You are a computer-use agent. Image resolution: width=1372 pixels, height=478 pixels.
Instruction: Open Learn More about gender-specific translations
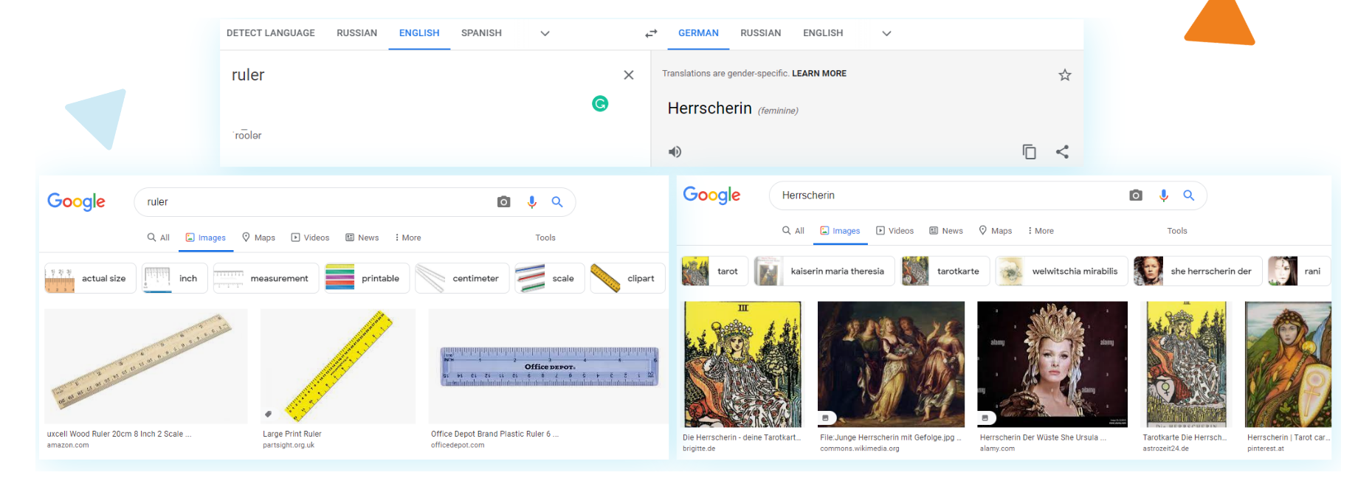click(x=818, y=74)
